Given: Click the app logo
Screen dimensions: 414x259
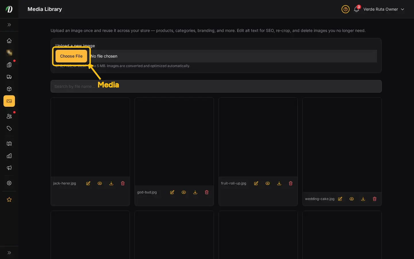Looking at the screenshot, I should tap(9, 9).
